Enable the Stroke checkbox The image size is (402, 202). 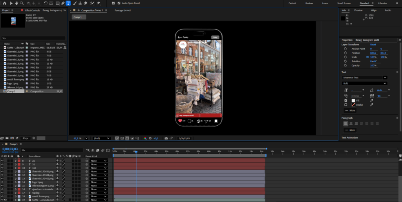coord(345,105)
